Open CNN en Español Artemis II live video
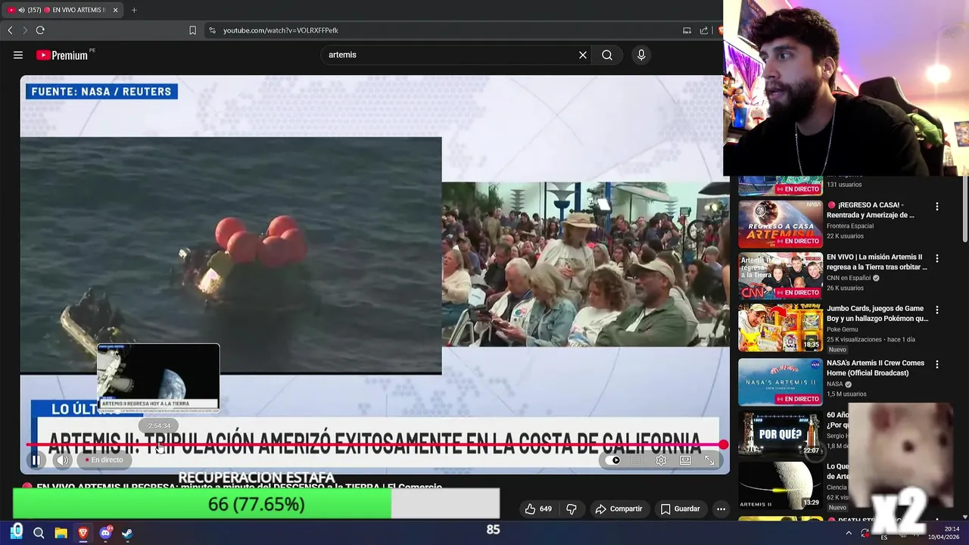 [x=876, y=262]
